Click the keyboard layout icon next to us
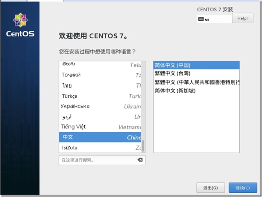The image size is (262, 197). click(201, 19)
